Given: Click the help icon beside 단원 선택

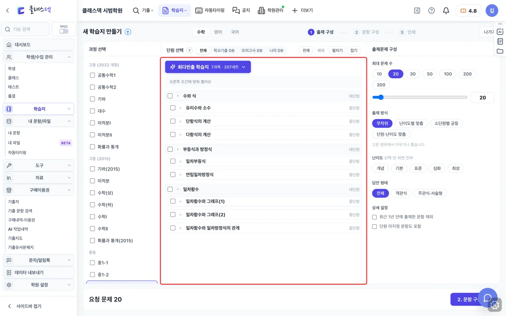Looking at the screenshot, I should pyautogui.click(x=189, y=51).
